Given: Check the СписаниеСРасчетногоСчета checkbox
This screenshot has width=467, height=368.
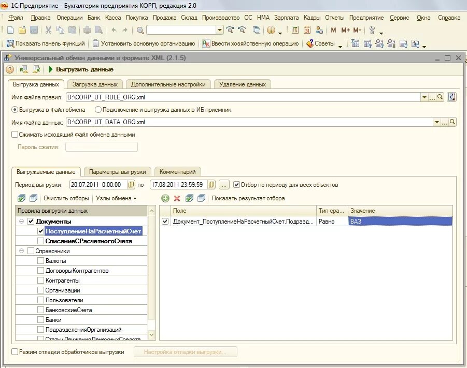Looking at the screenshot, I should [41, 241].
